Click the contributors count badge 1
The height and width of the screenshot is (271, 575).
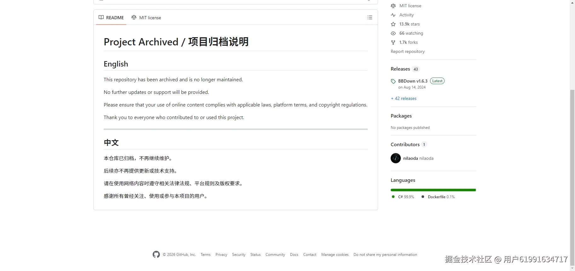(x=424, y=145)
